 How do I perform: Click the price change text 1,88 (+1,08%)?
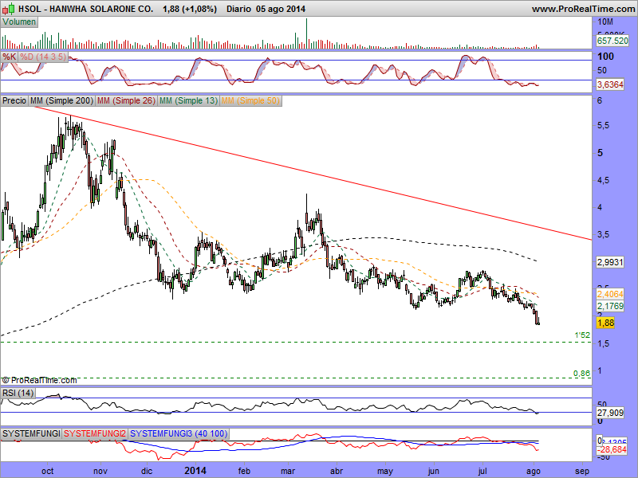coord(189,9)
